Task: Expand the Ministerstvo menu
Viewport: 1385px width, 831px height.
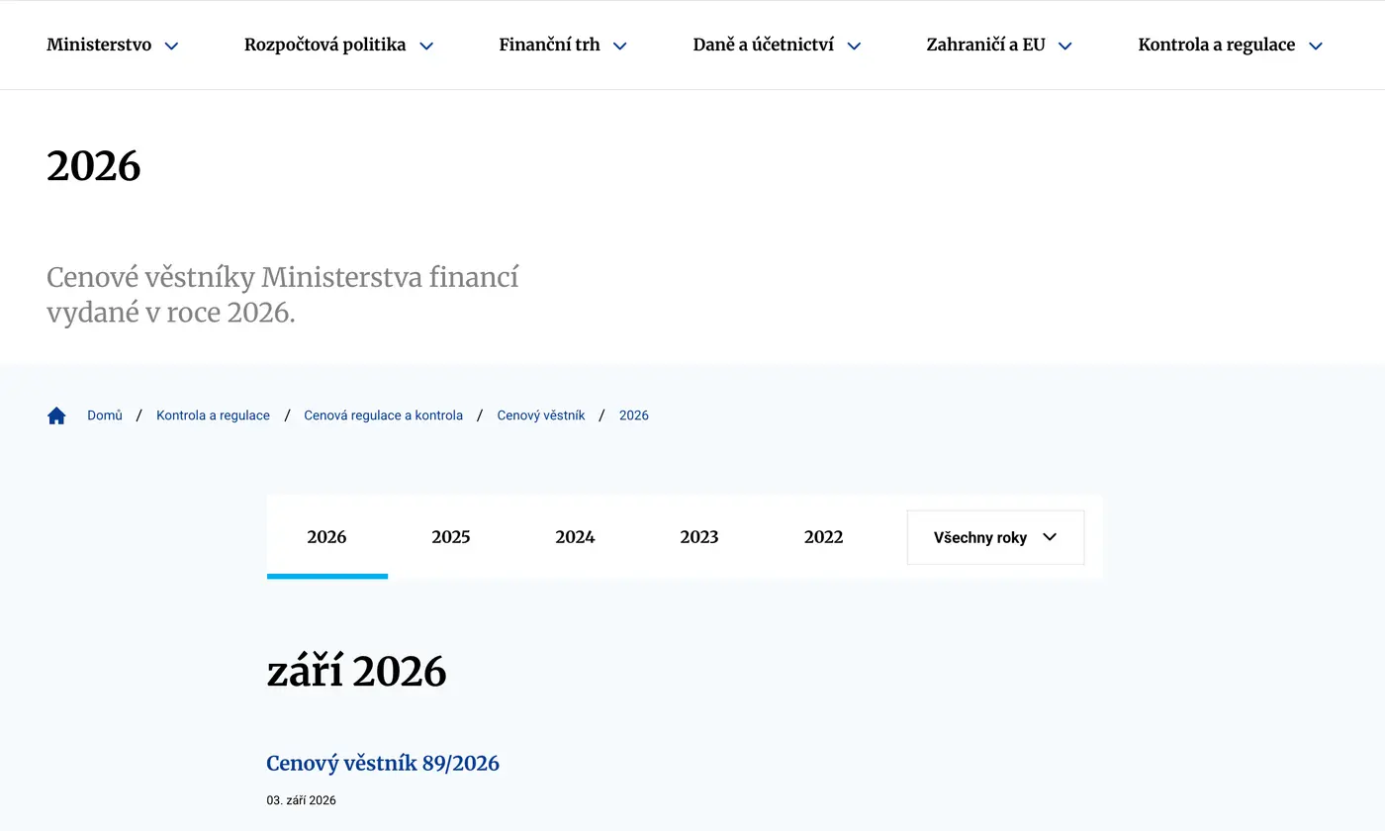Action: point(113,45)
